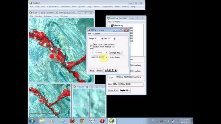Click the Sample value spinner arrows
This screenshot has width=221, height=124.
[102, 39]
